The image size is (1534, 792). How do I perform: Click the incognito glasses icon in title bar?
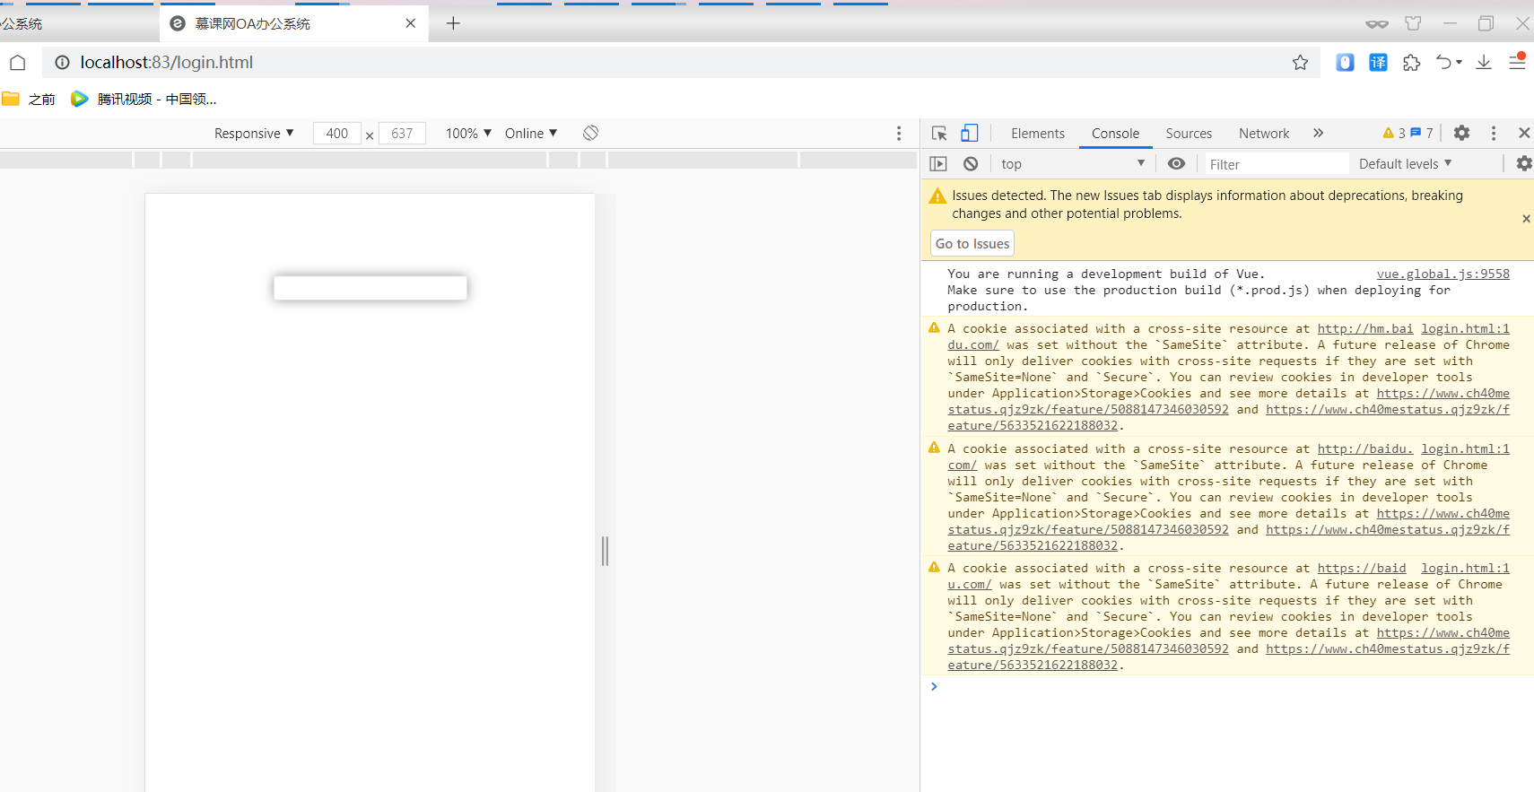click(1377, 23)
